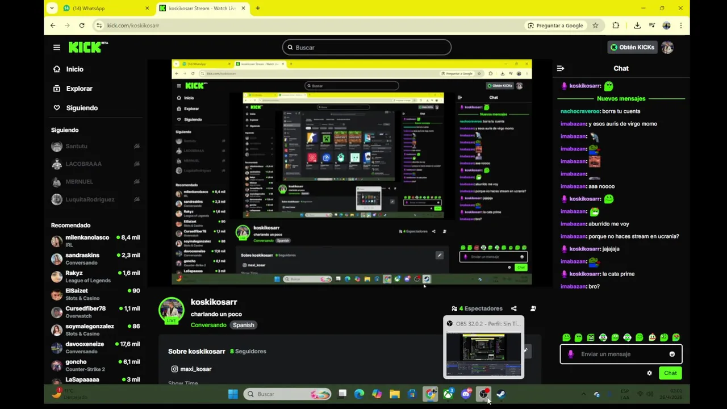The height and width of the screenshot is (409, 727).
Task: Open chat settings gear icon
Action: pyautogui.click(x=649, y=373)
